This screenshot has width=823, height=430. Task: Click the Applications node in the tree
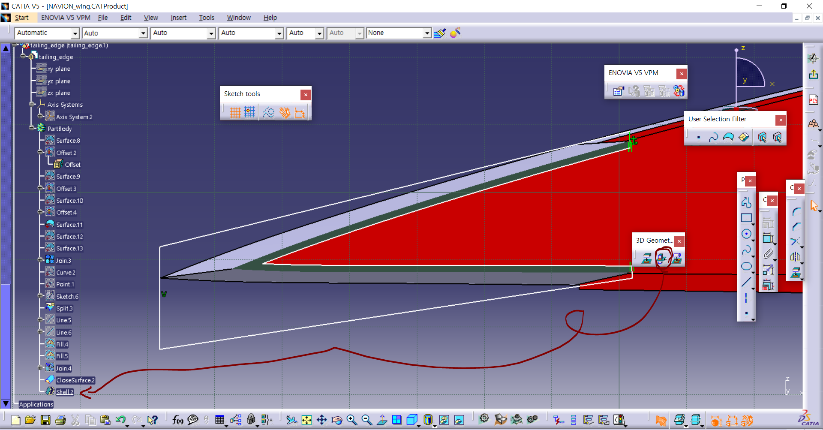tap(36, 404)
